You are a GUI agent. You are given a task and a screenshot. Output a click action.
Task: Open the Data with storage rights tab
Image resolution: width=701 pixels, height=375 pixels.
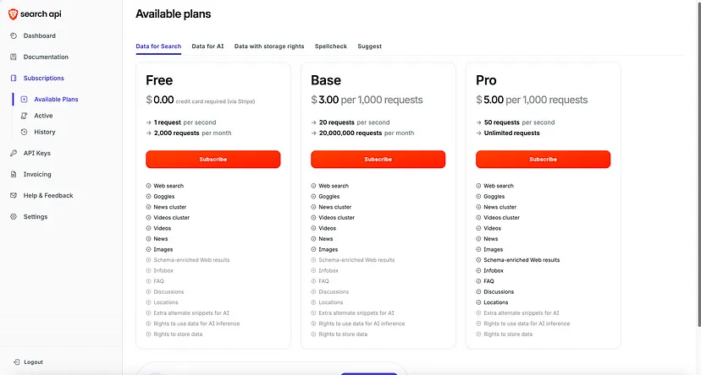[x=269, y=46]
